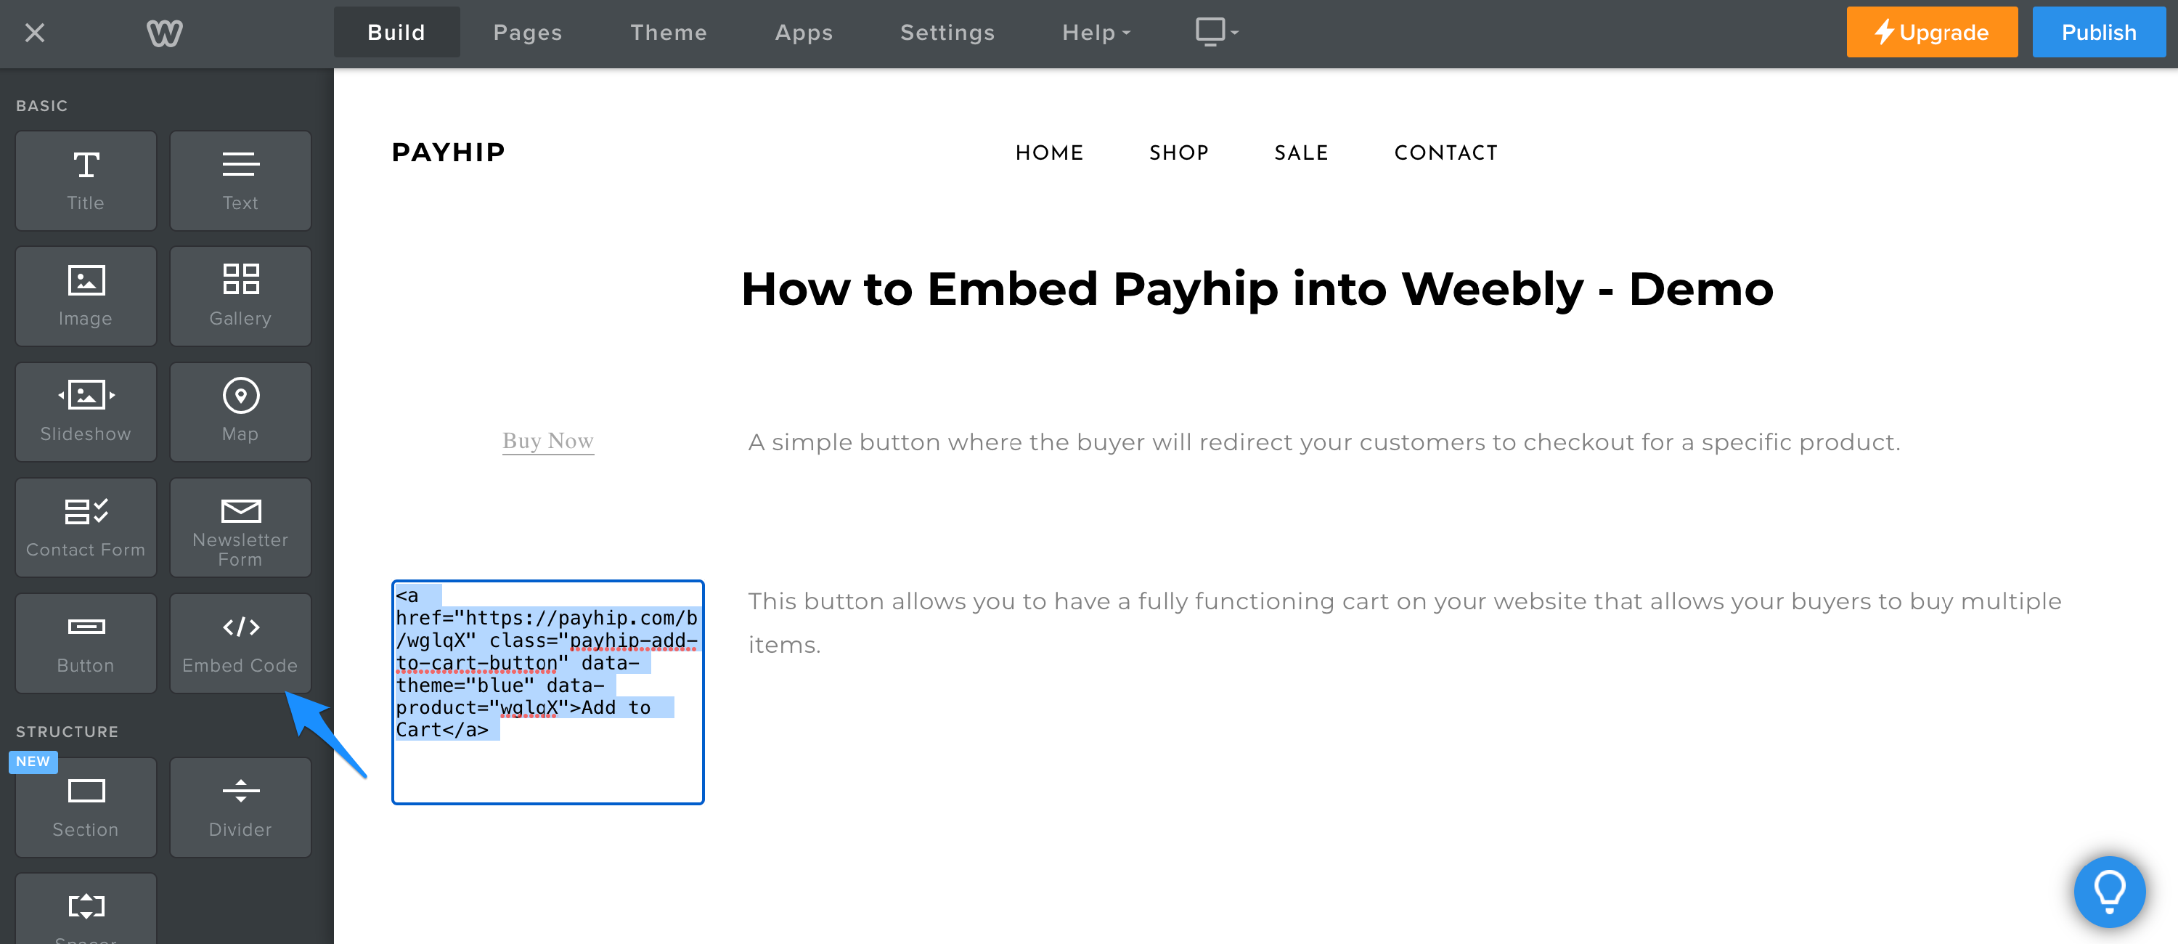Open the help lightbulb assistant

pyautogui.click(x=2109, y=891)
